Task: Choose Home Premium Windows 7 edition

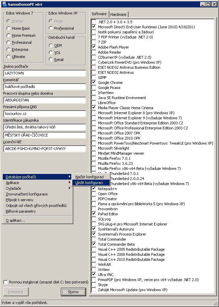Action: [8, 35]
